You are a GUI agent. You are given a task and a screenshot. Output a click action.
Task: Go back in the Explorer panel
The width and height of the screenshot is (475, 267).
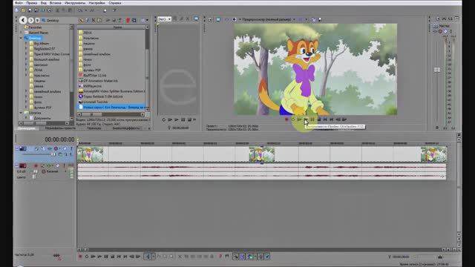23,20
